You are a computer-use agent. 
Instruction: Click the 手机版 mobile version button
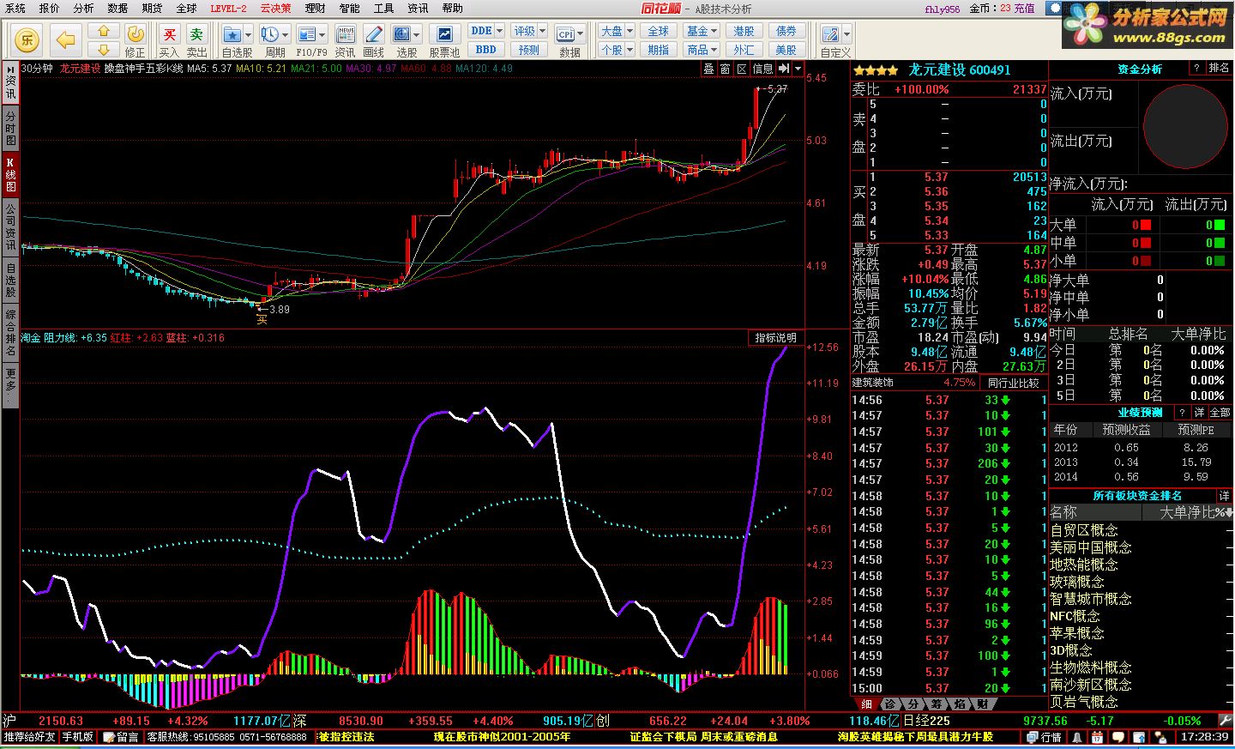click(x=77, y=737)
